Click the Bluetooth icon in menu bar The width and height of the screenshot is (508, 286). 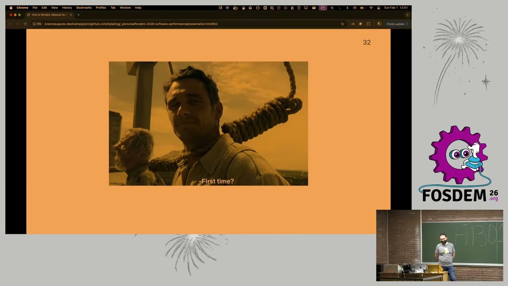347,8
